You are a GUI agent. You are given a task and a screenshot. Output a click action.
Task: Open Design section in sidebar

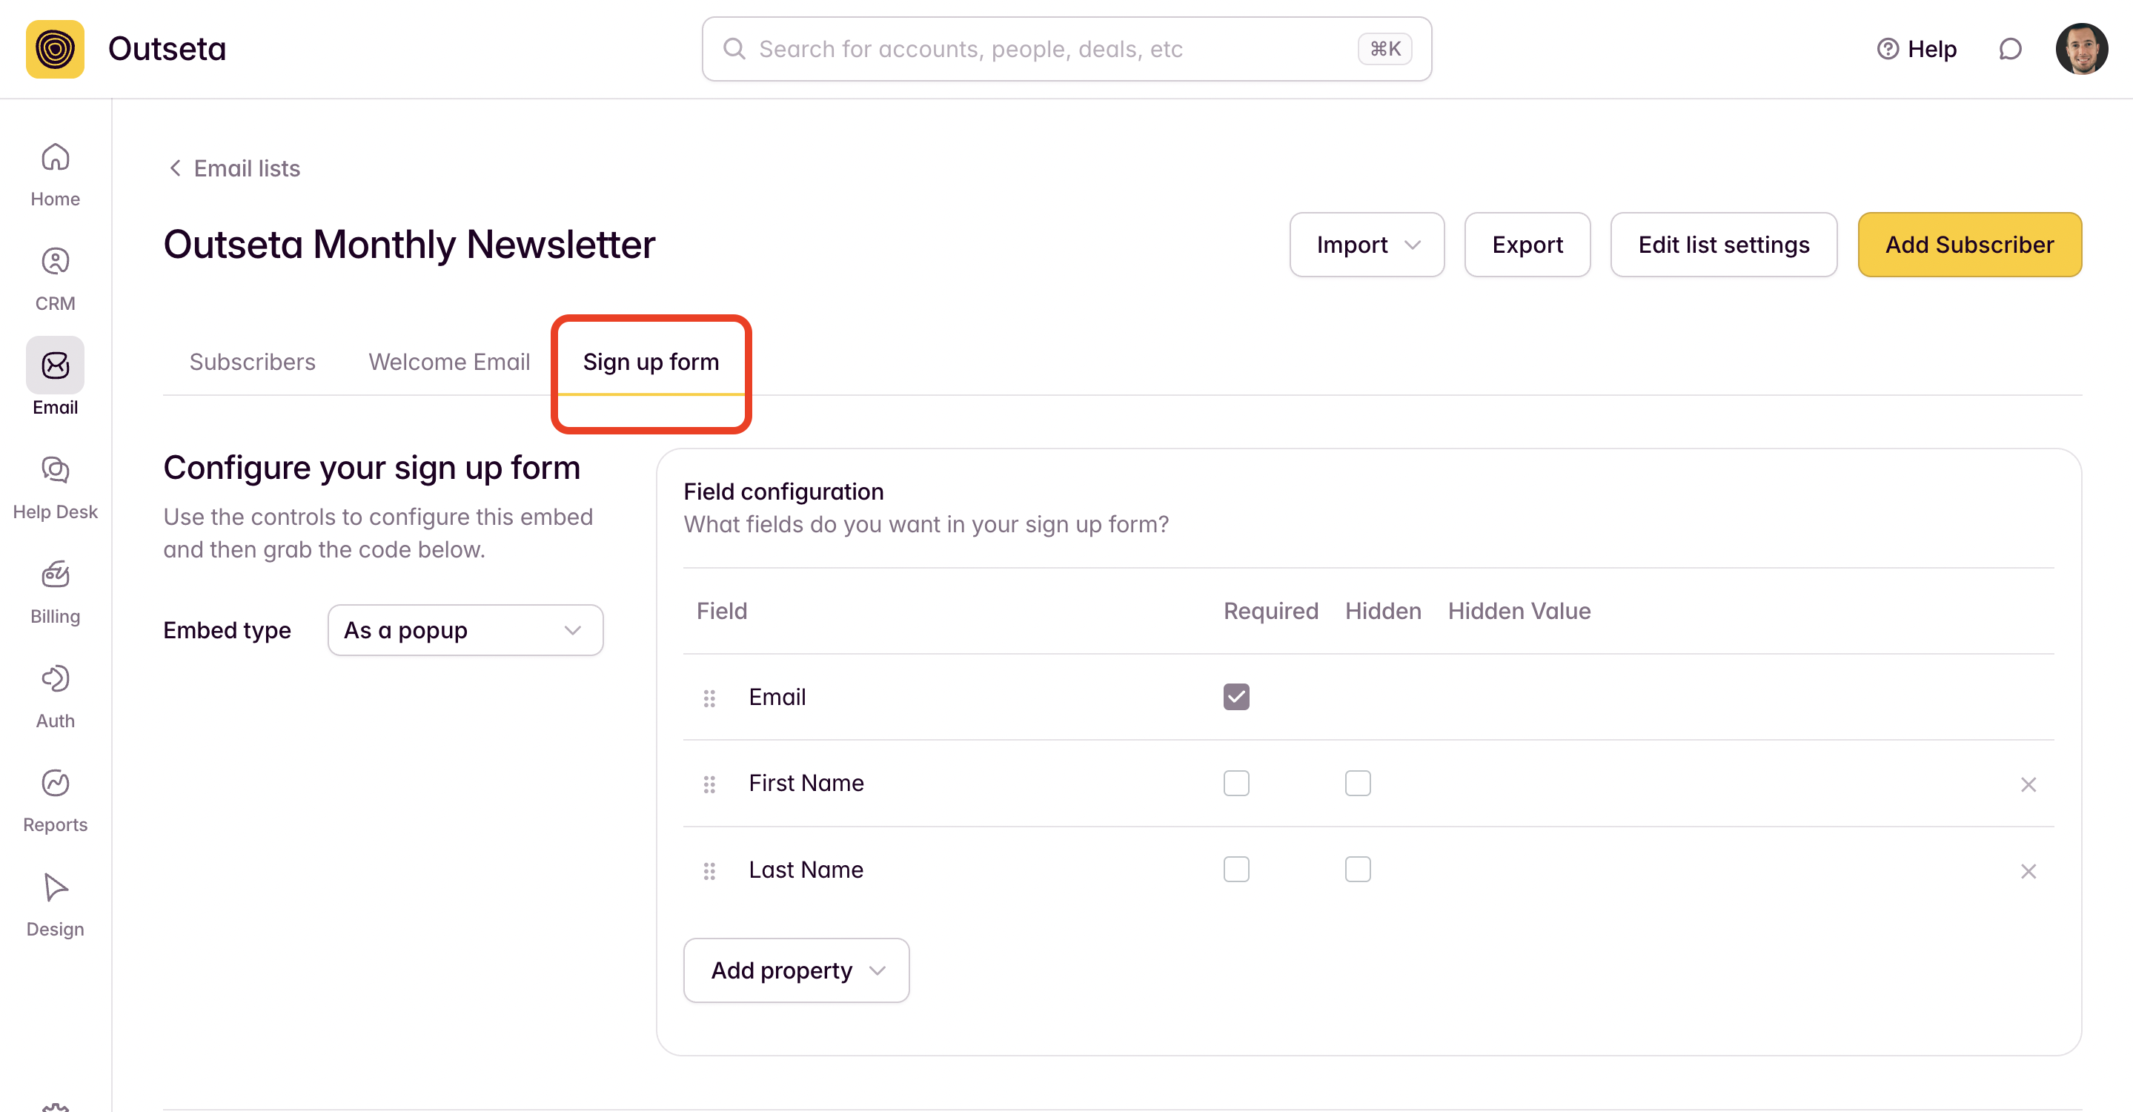pos(55,904)
